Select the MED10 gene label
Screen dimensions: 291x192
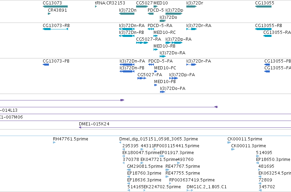[x=160, y=3]
